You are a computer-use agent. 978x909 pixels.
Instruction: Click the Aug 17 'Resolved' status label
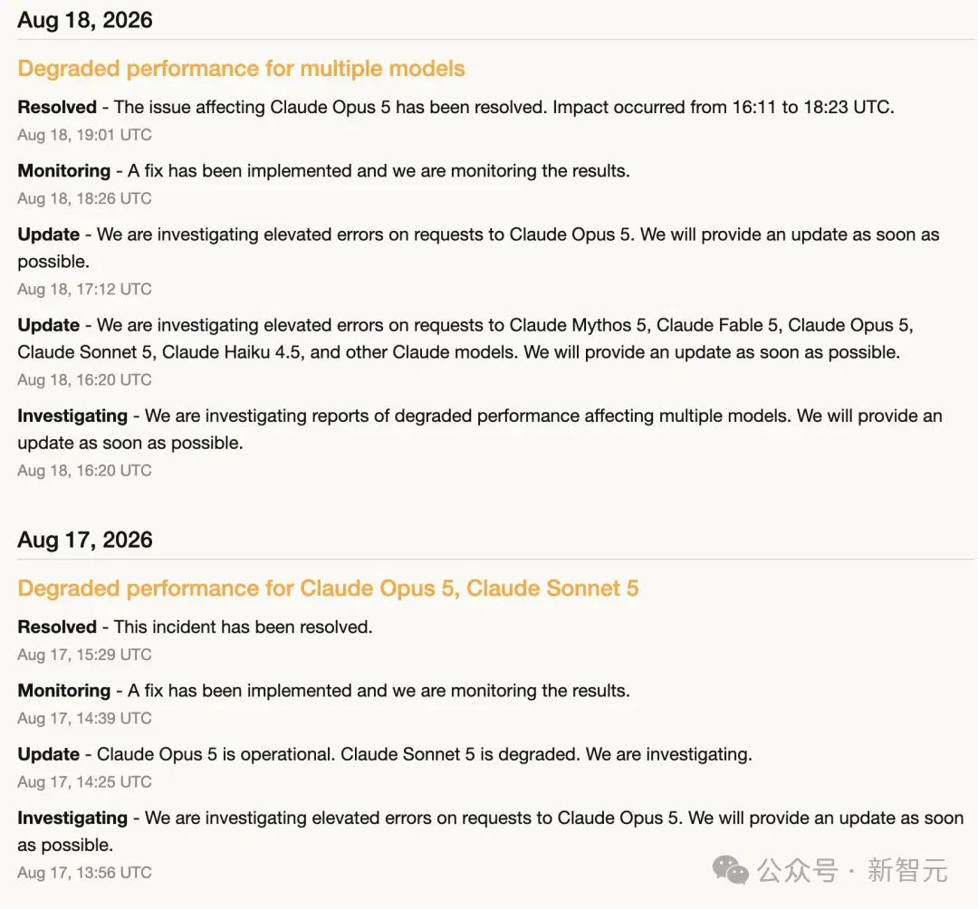pos(57,627)
